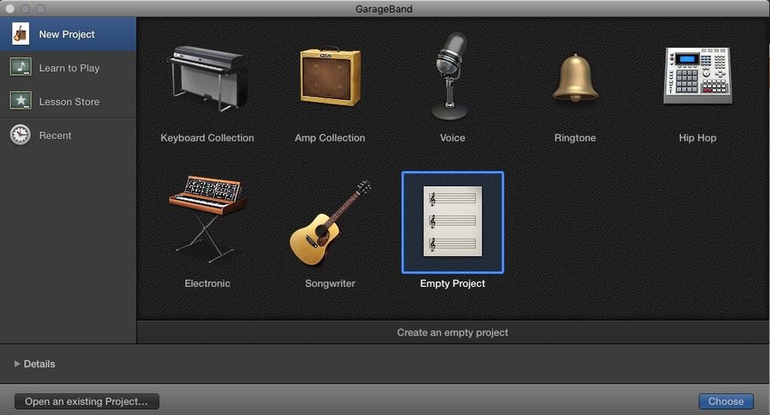770x415 pixels.
Task: Click the 'Create an empty project' description
Action: coord(453,332)
